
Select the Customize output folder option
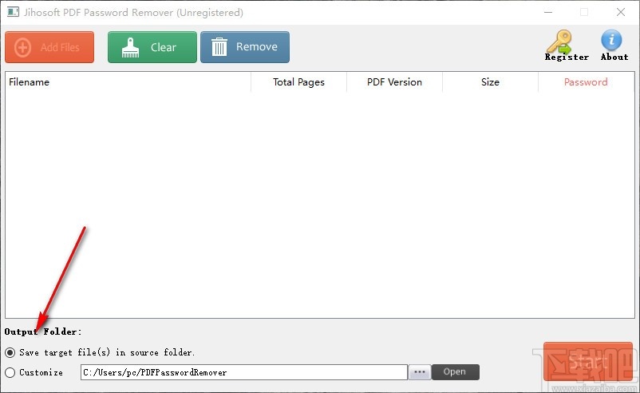34,372
